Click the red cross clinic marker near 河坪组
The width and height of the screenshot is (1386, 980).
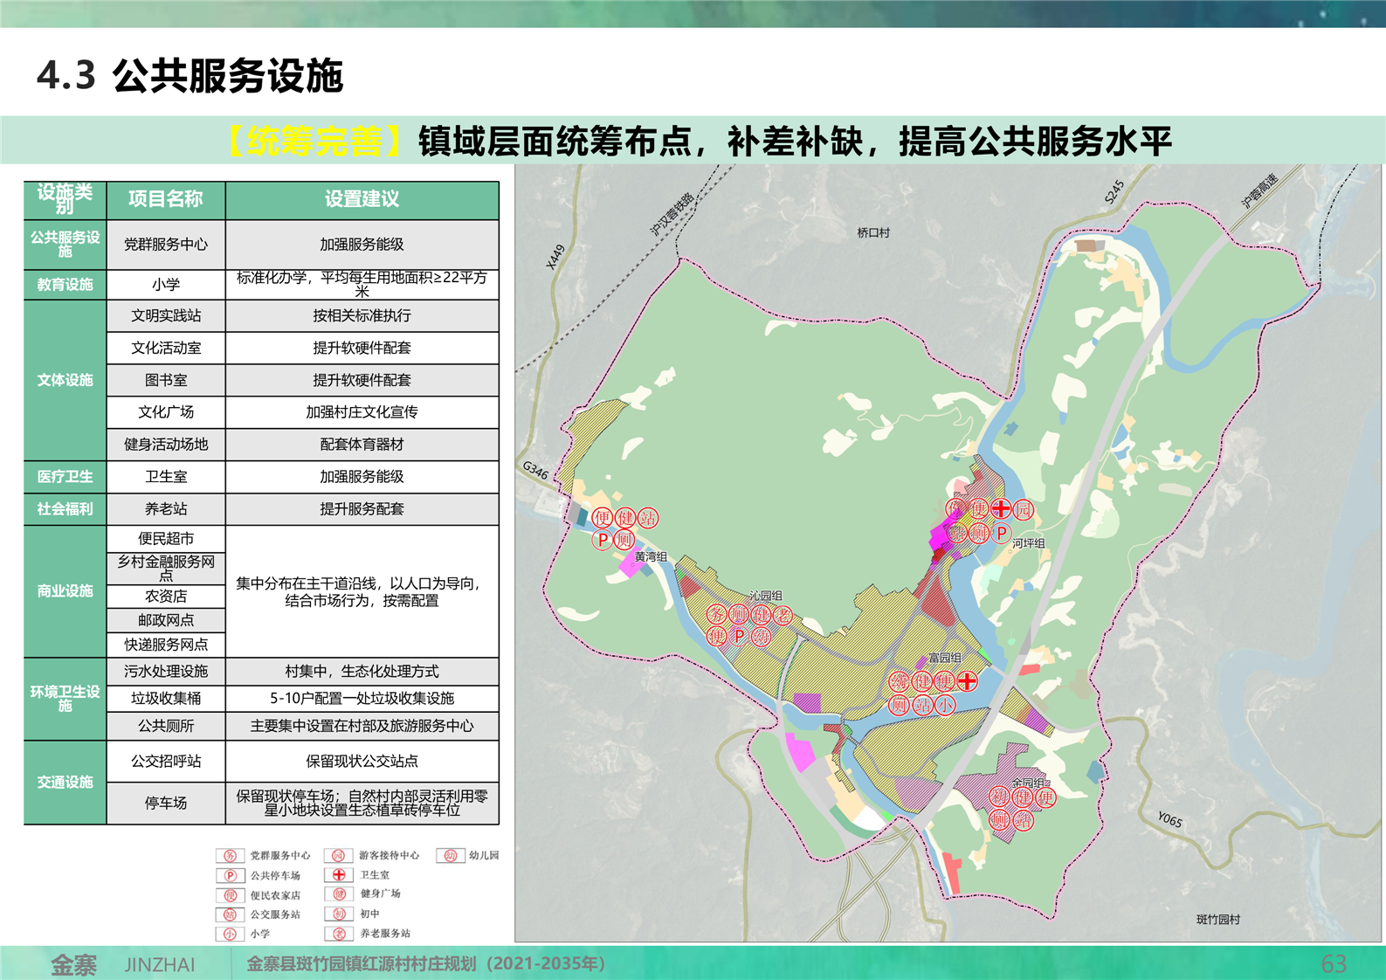1001,508
